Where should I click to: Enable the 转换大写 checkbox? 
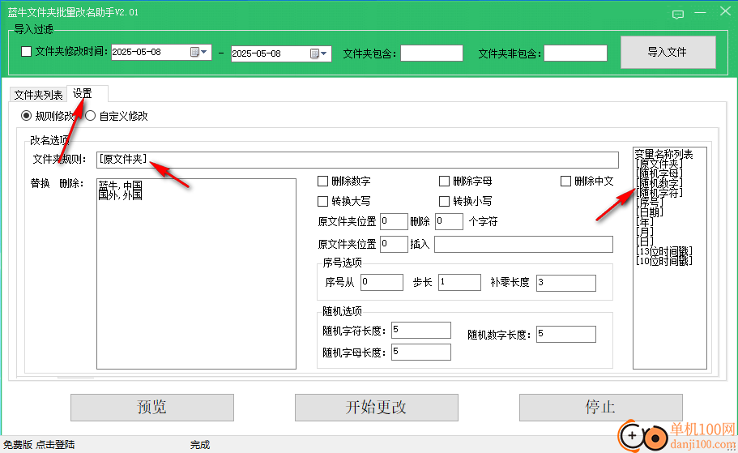click(323, 201)
